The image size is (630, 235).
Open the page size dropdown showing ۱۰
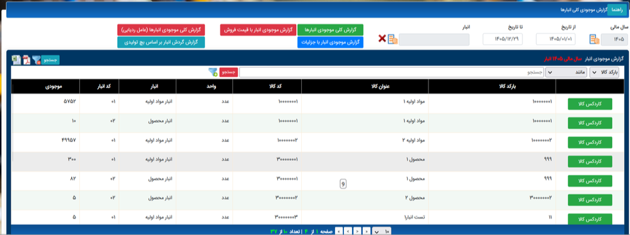(382, 231)
